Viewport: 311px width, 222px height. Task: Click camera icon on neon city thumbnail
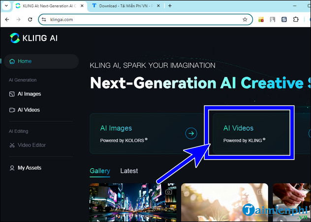tap(169, 192)
